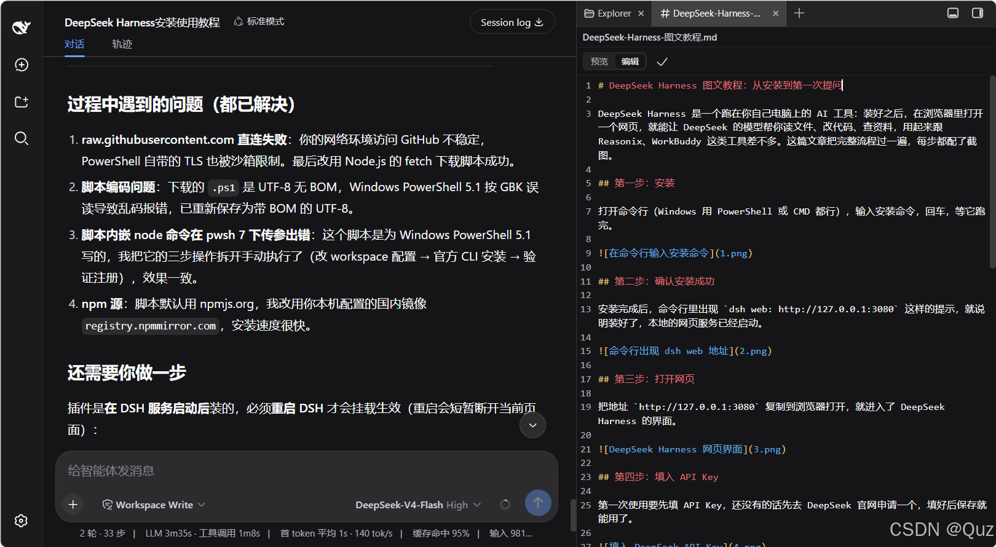Open the Workspace Write permission dropdown
This screenshot has height=547, width=996.
[154, 505]
